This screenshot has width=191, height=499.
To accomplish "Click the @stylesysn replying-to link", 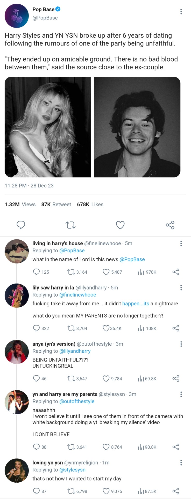I will coord(72,470).
